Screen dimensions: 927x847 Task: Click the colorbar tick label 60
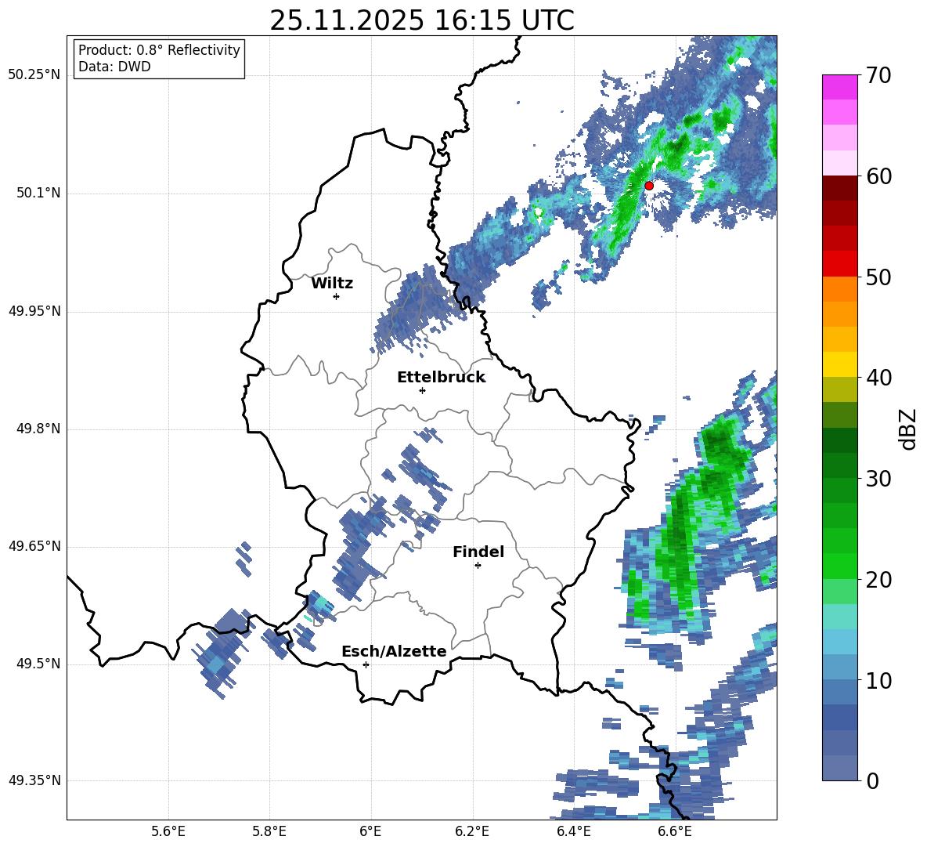point(878,176)
